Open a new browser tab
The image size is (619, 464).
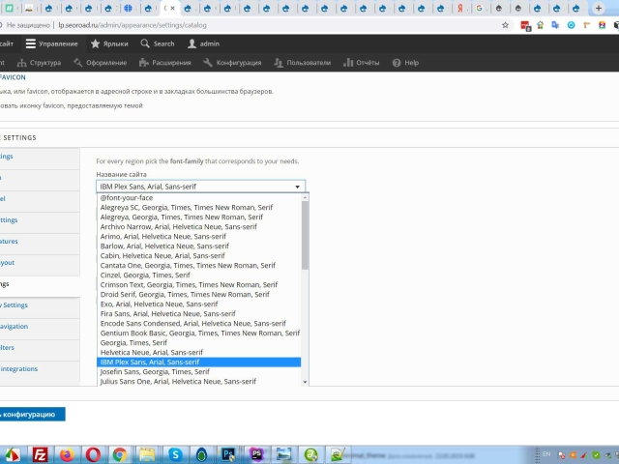click(599, 8)
